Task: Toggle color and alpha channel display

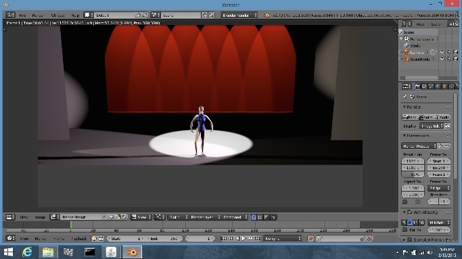Action: point(253,217)
